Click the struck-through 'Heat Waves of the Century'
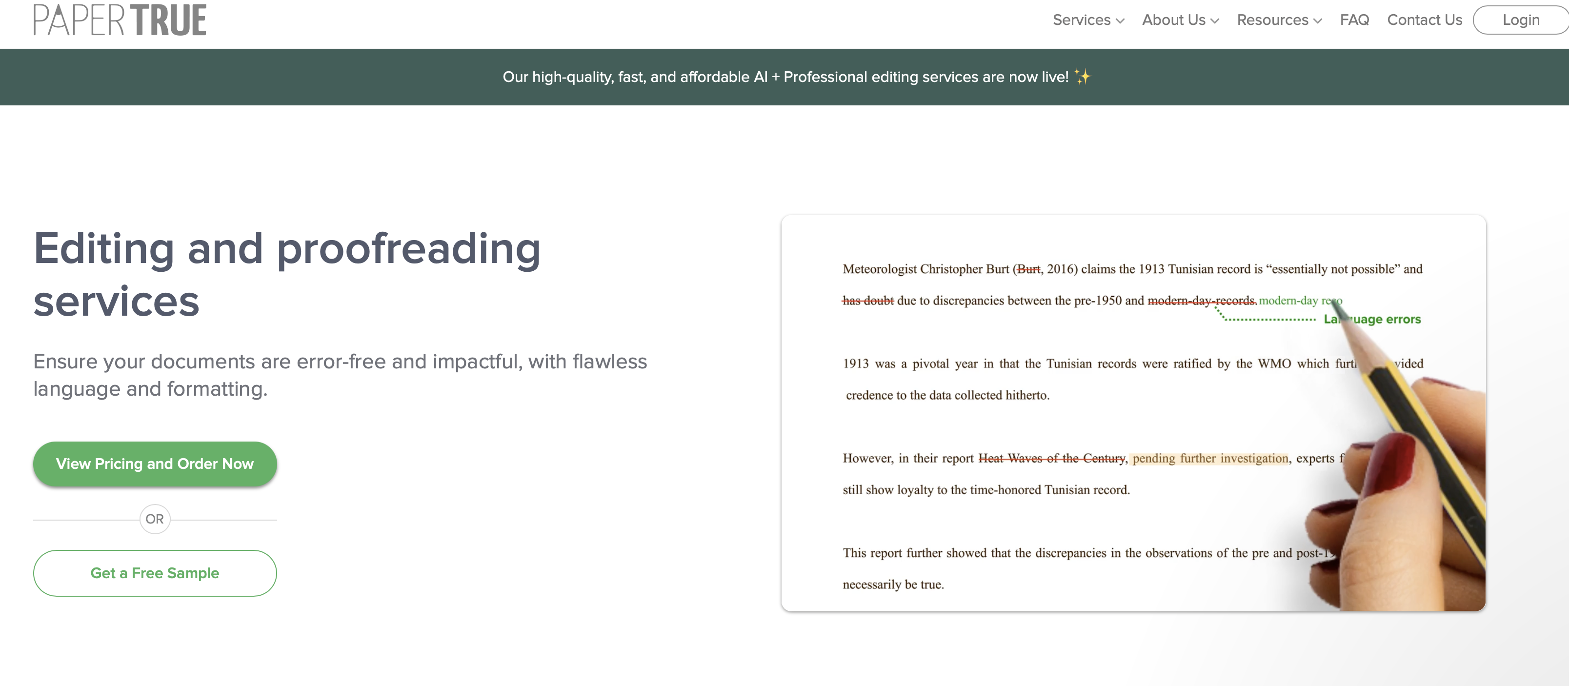1569x686 pixels. (x=1052, y=458)
